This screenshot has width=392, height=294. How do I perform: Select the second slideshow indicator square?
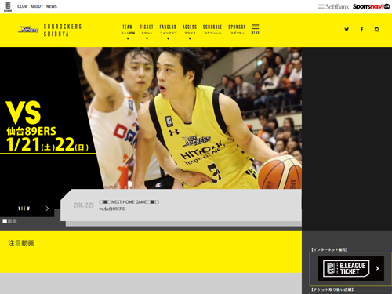(9, 221)
